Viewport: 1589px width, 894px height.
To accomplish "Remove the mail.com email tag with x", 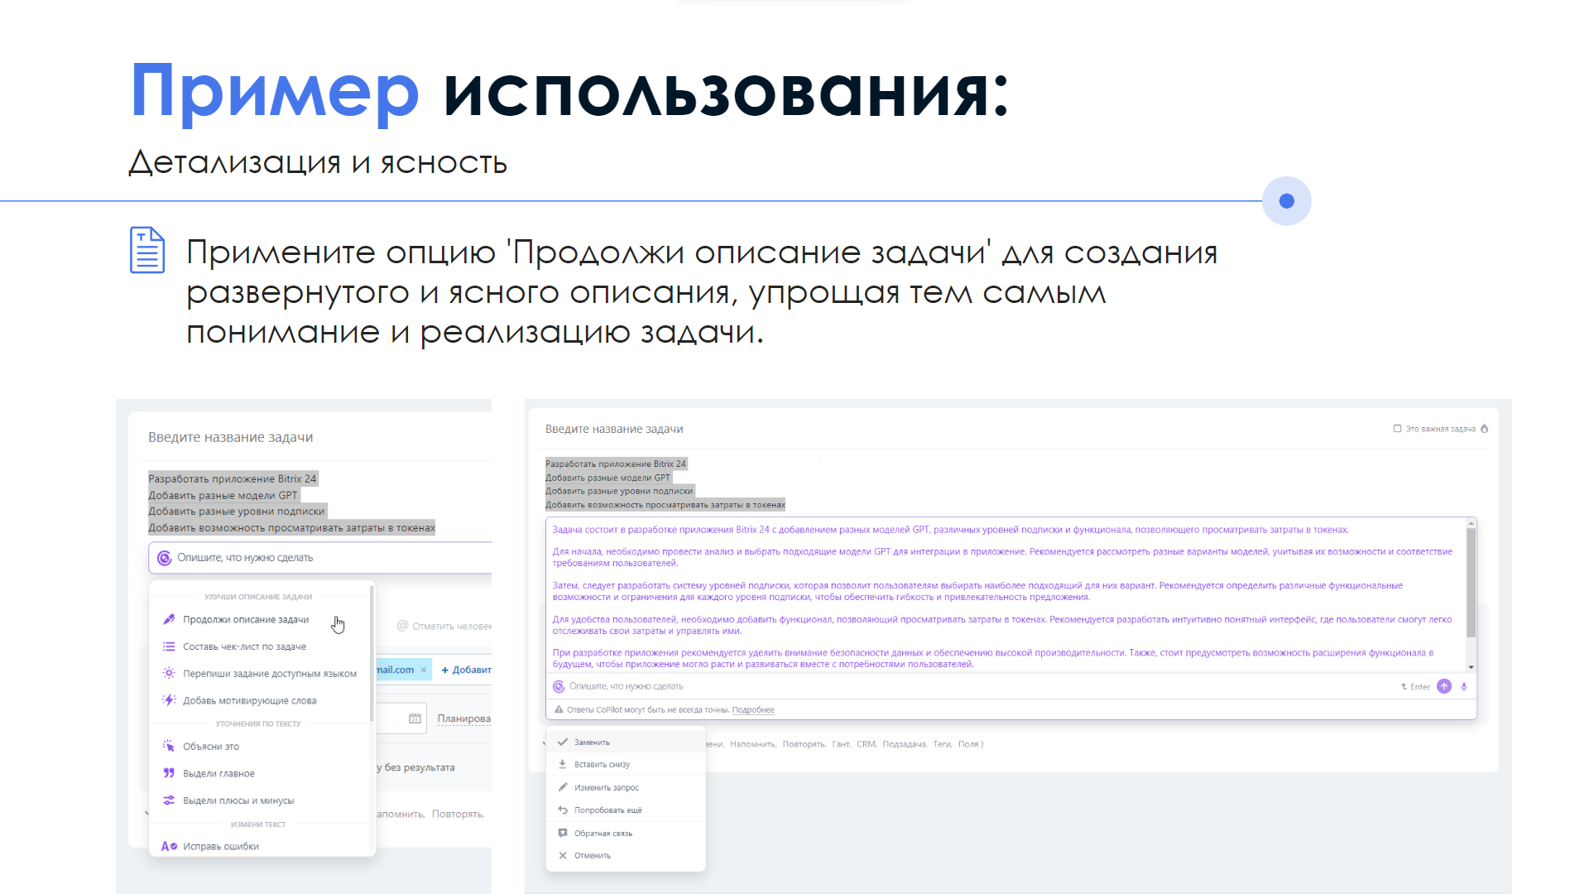I will [424, 670].
